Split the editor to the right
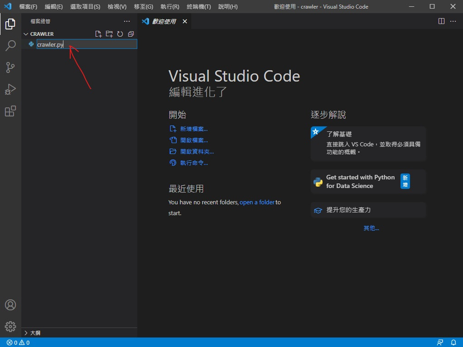The height and width of the screenshot is (347, 463). 441,21
